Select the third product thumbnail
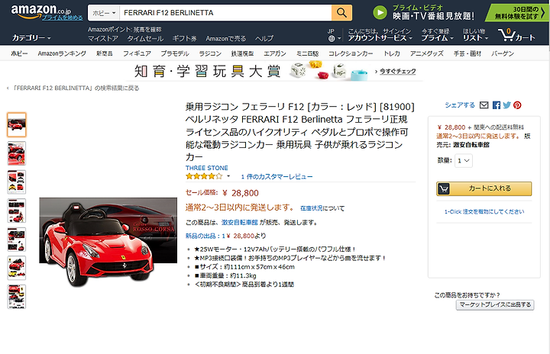Viewport: 550px width, 354px height. pyautogui.click(x=17, y=182)
